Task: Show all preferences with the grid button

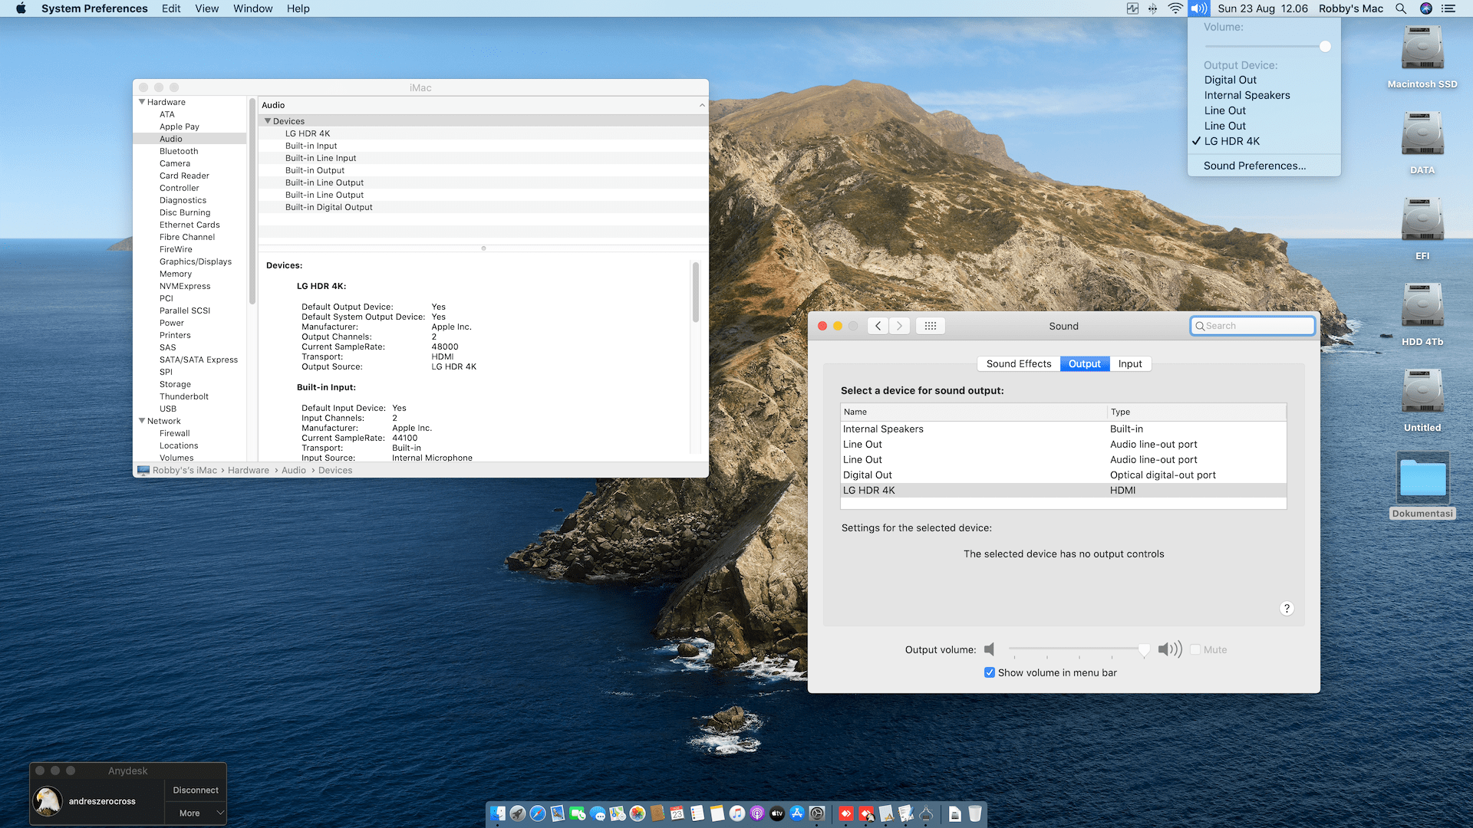Action: coord(931,326)
